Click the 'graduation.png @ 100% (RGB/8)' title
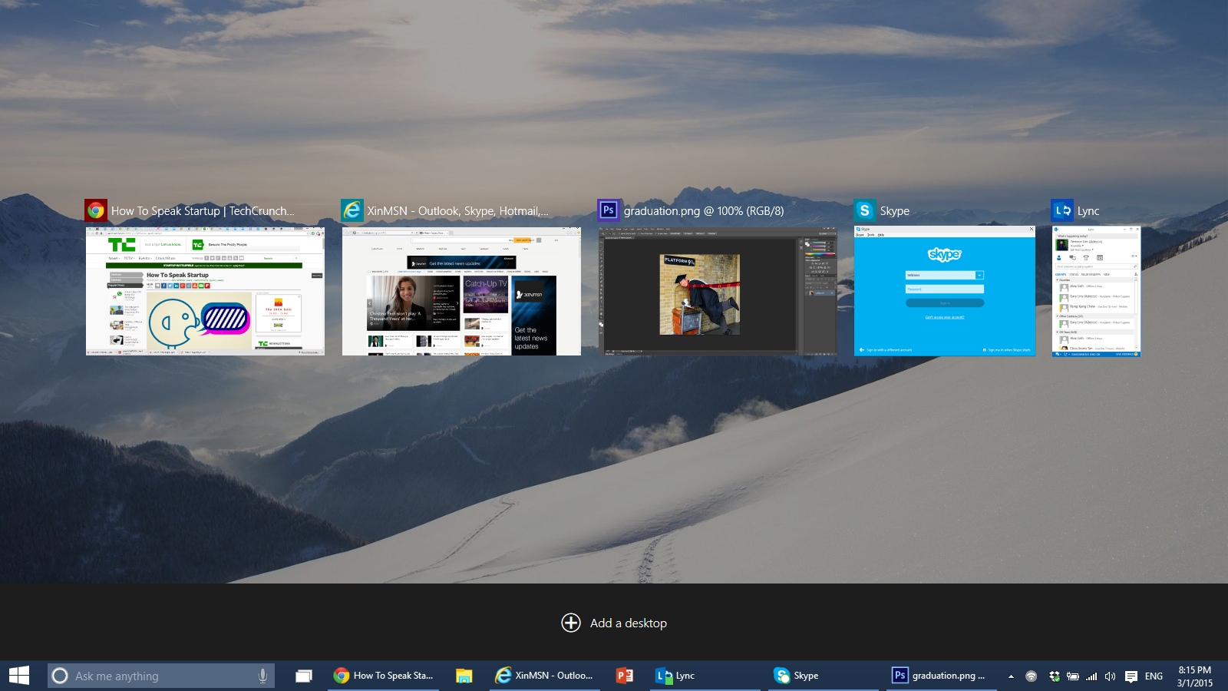Image resolution: width=1228 pixels, height=691 pixels. pyautogui.click(x=704, y=211)
